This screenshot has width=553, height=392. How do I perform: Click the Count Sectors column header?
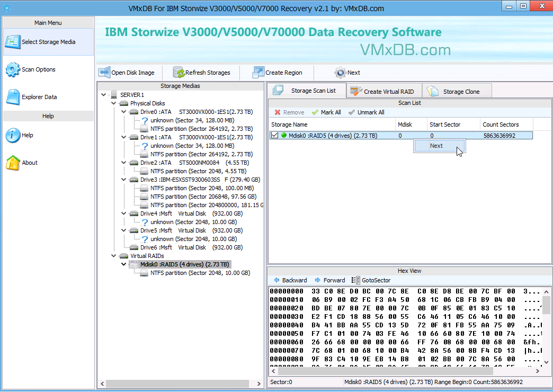(506, 124)
